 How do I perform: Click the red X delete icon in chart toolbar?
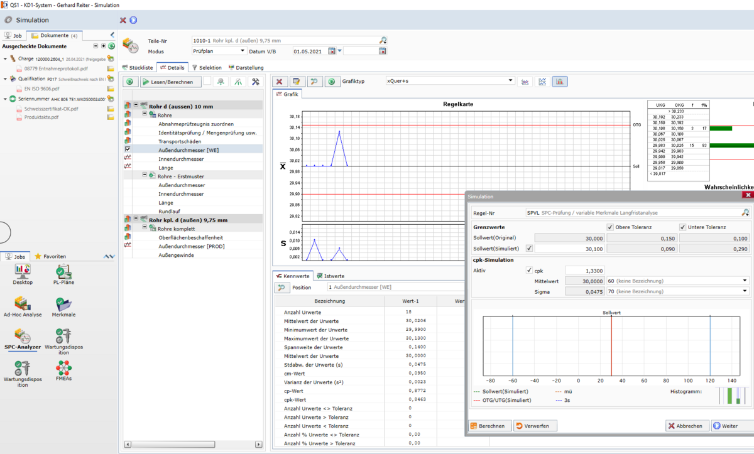point(279,82)
